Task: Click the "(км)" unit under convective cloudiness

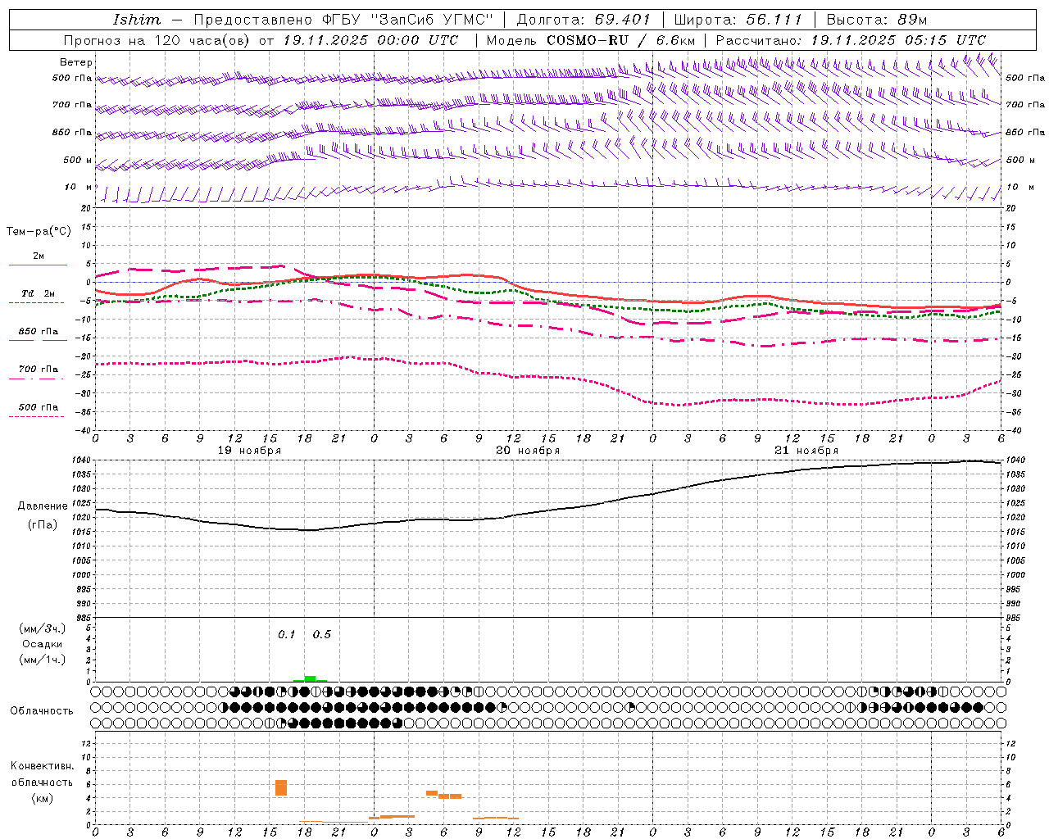Action: tap(43, 798)
